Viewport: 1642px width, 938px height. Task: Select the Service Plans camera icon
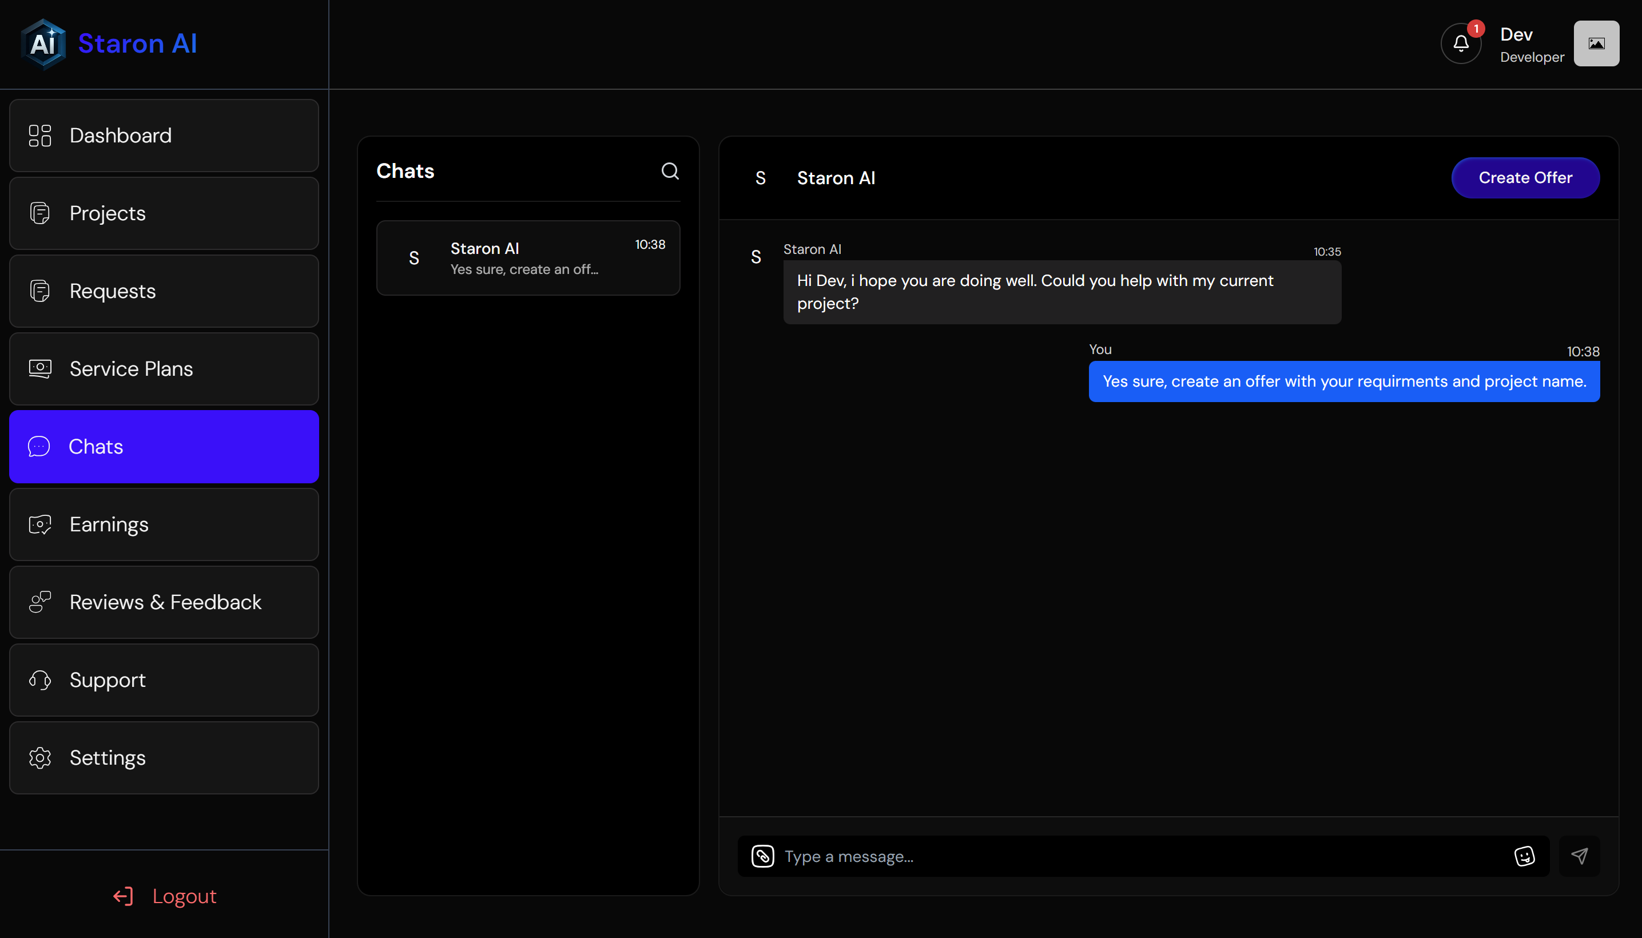[39, 368]
